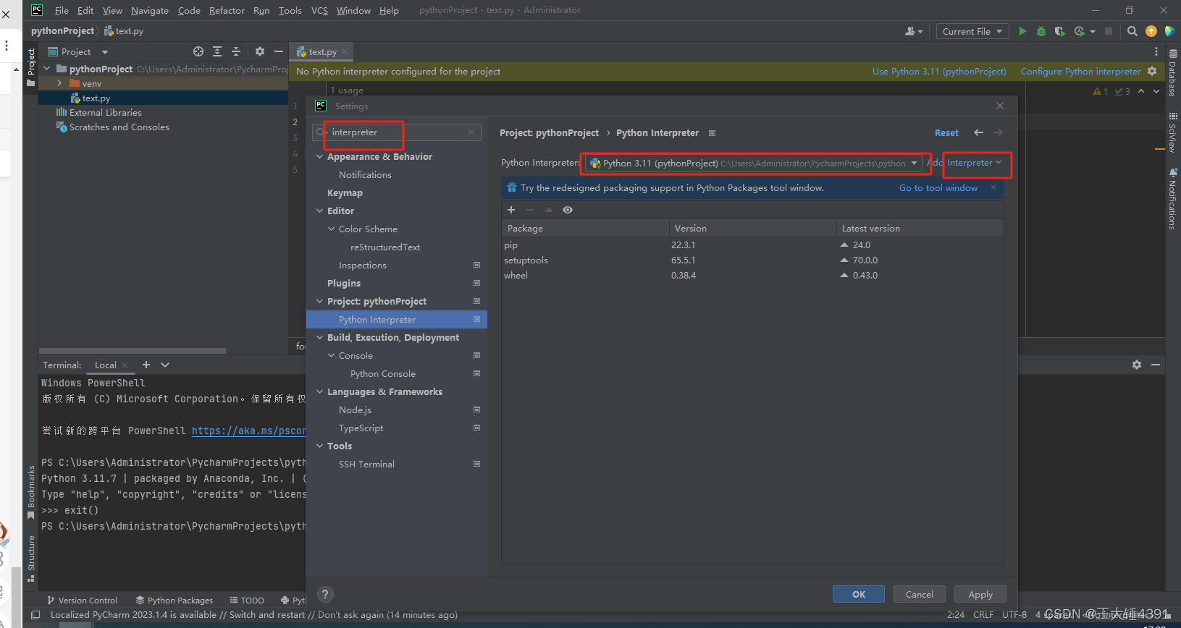
Task: Open Python Packages tool tab
Action: point(175,600)
